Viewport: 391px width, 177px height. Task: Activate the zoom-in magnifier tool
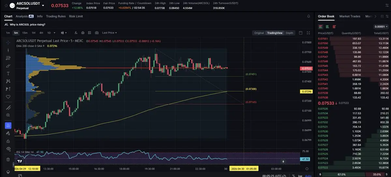click(x=8, y=115)
